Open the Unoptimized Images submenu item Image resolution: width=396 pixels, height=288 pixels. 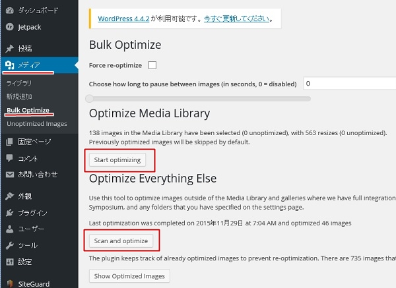(37, 124)
